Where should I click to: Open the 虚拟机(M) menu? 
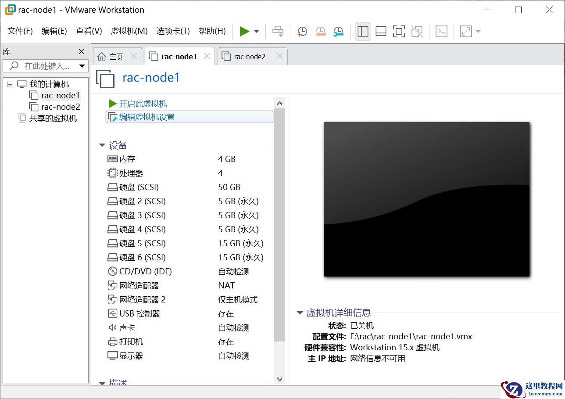(x=129, y=31)
